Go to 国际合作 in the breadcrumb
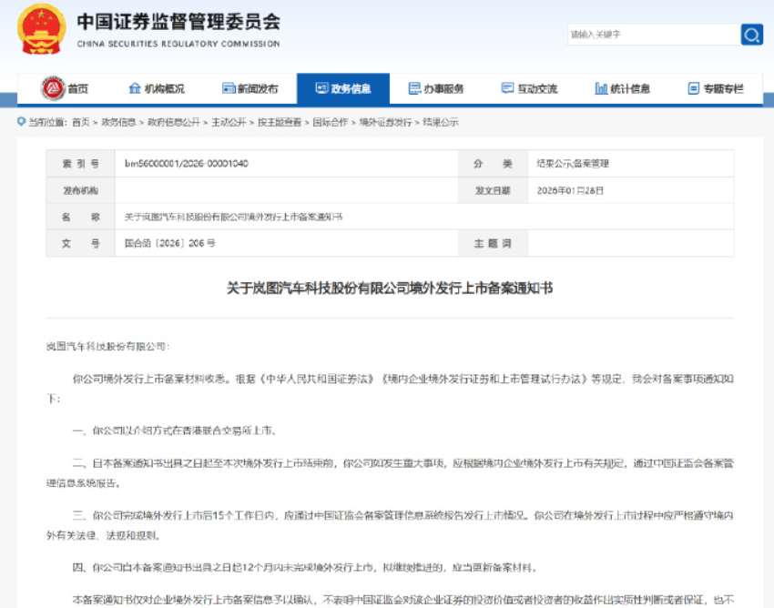 [331, 122]
